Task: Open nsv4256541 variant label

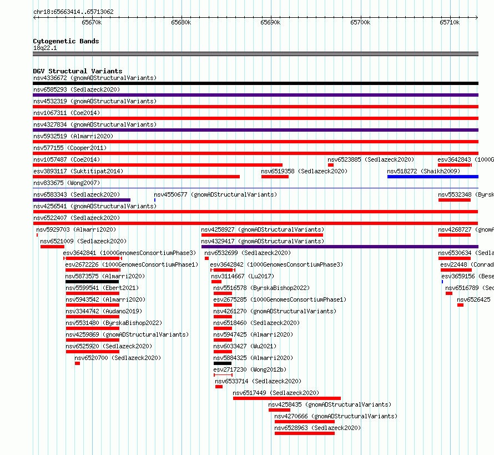Action: (x=95, y=206)
